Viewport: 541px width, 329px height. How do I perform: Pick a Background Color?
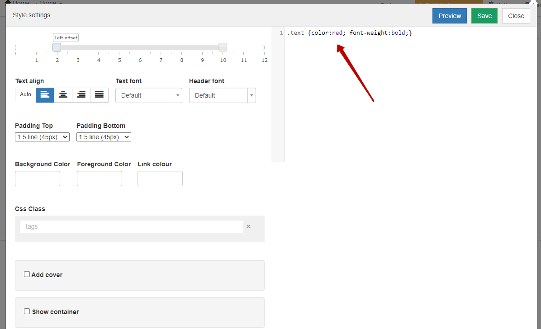click(38, 179)
